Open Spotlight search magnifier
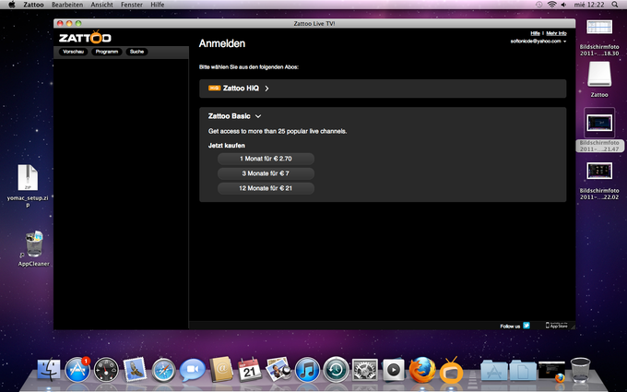This screenshot has width=627, height=392. coord(615,5)
